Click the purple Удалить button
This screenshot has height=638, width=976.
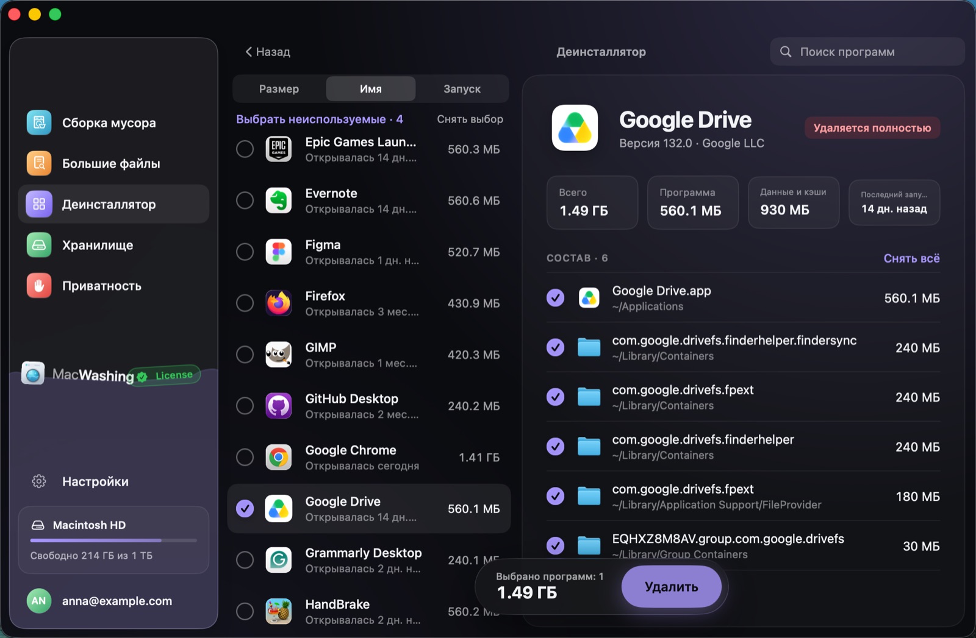pyautogui.click(x=672, y=587)
